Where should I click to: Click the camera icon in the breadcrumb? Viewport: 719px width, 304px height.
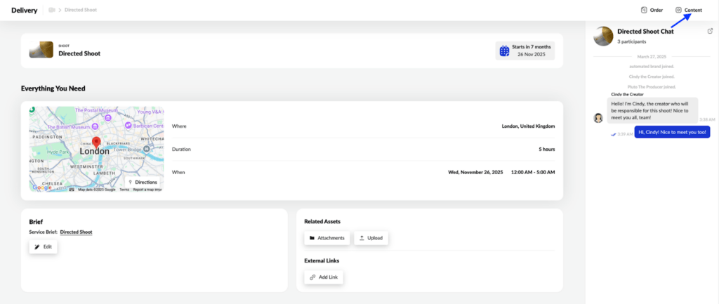(52, 11)
